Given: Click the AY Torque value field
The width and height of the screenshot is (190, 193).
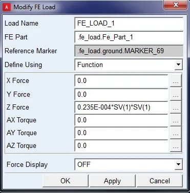Looking at the screenshot, I should click(x=121, y=133).
